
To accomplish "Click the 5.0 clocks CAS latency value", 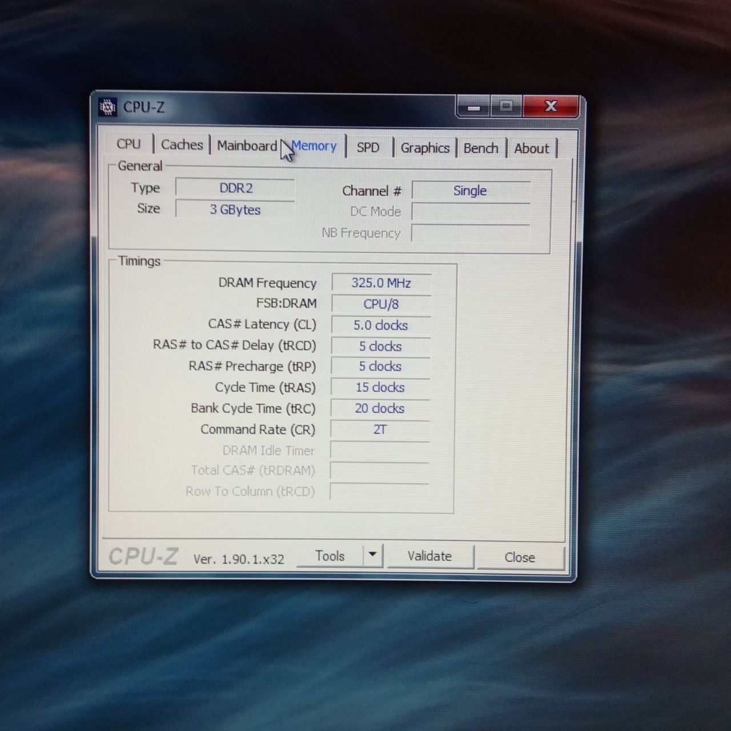I will [380, 325].
